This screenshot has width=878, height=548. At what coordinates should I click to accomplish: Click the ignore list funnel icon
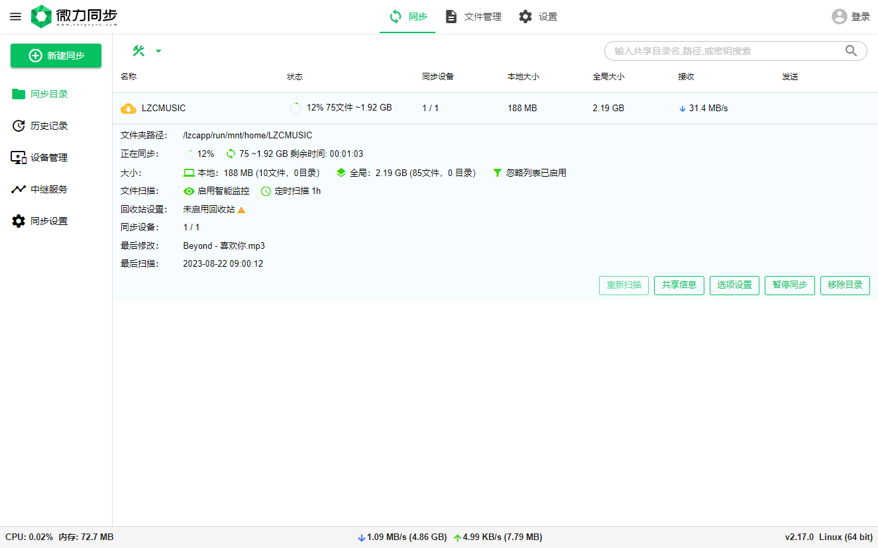(498, 173)
